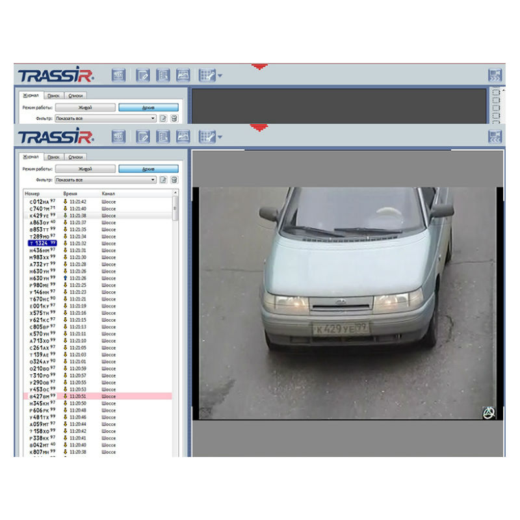Click the database icon next to filter field
Image resolution: width=520 pixels, height=520 pixels.
pos(174,180)
